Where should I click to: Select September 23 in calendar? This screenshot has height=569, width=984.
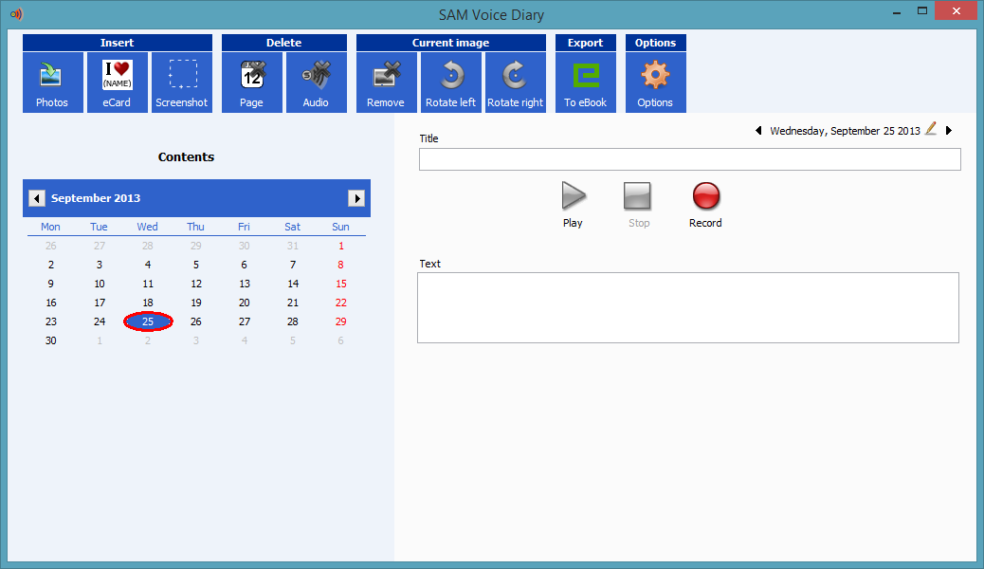click(x=51, y=321)
